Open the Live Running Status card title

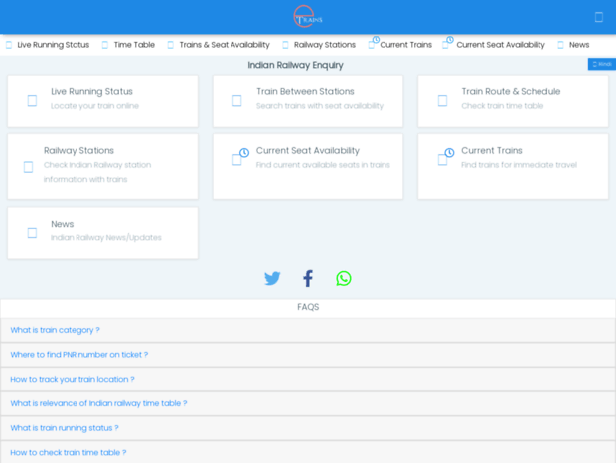click(x=92, y=91)
